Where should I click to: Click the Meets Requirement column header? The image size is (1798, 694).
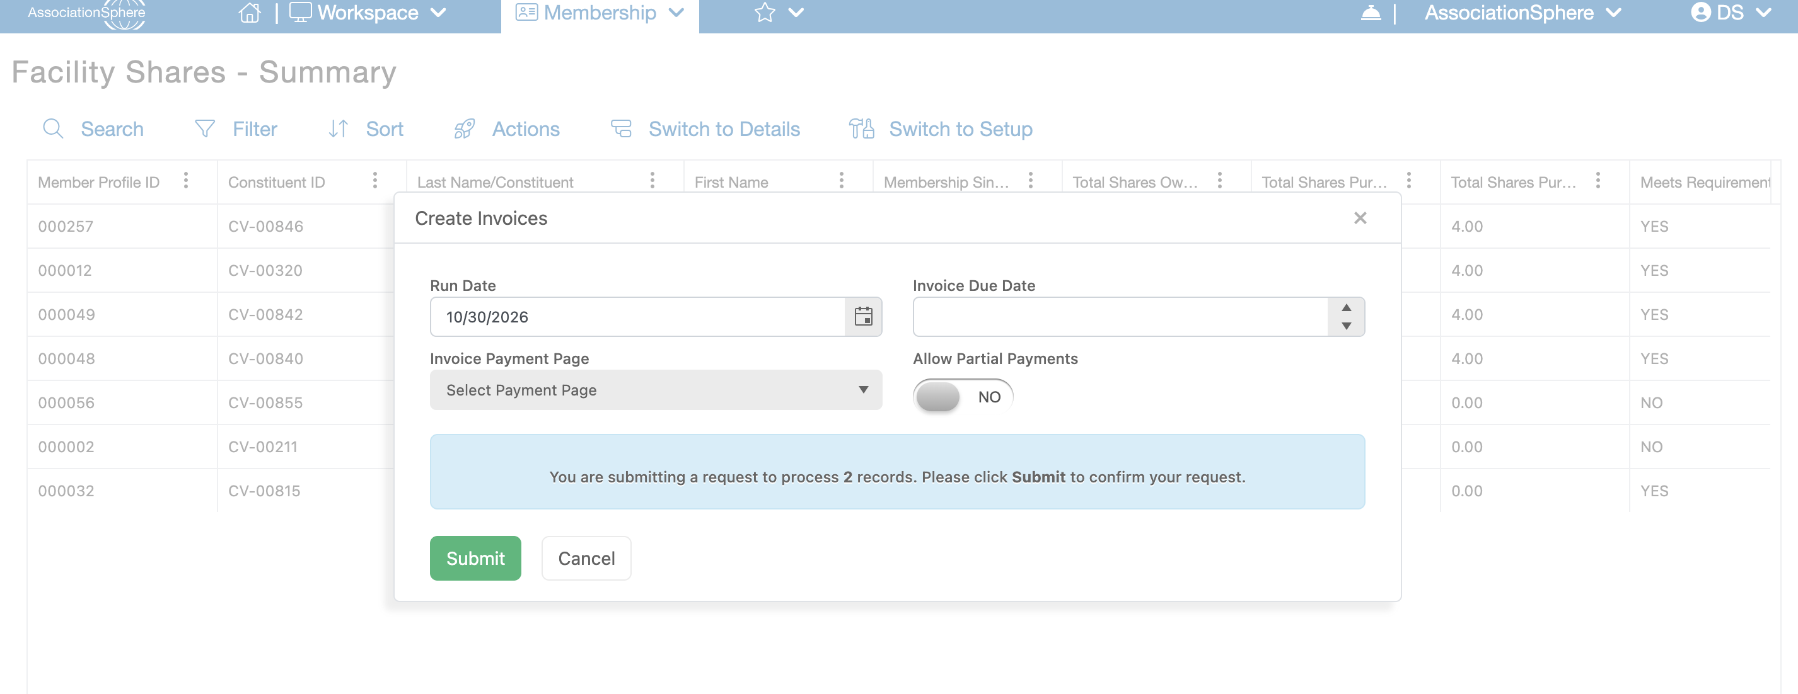click(1705, 182)
